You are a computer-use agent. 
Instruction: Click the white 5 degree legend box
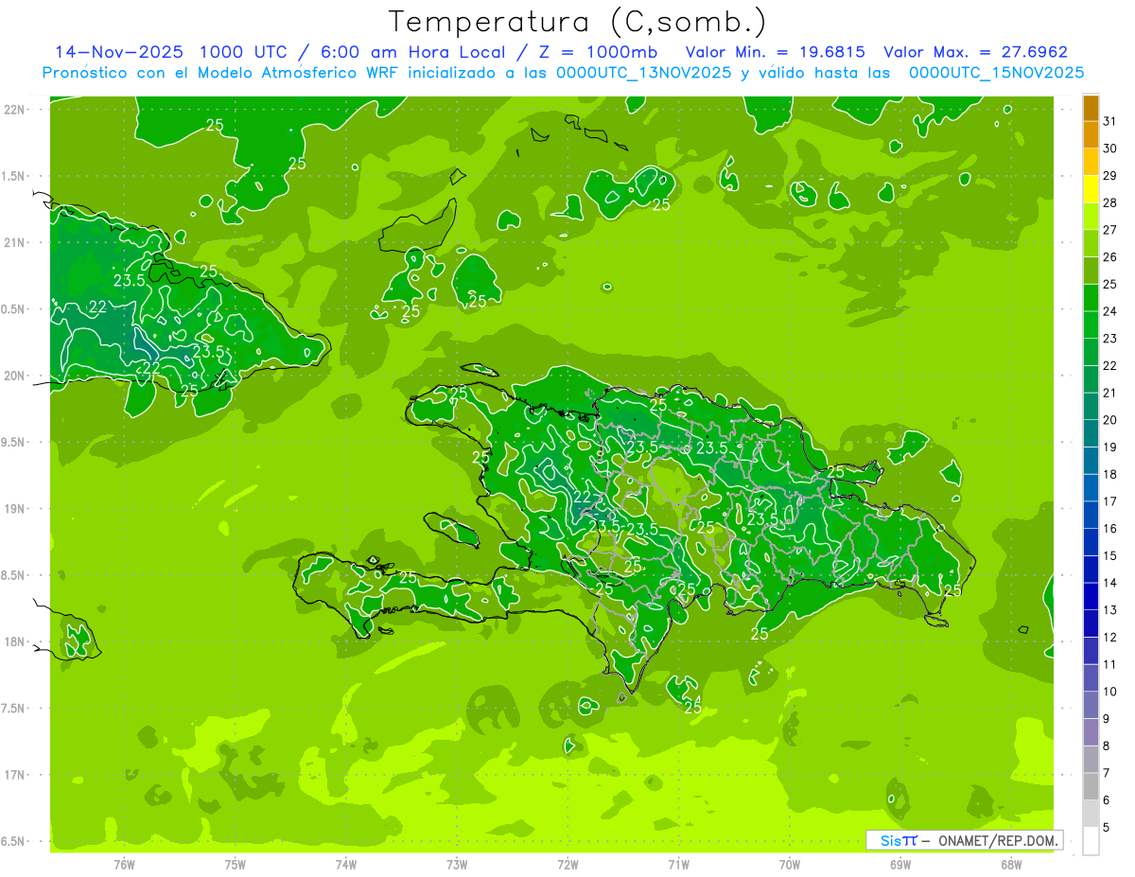pos(1091,841)
